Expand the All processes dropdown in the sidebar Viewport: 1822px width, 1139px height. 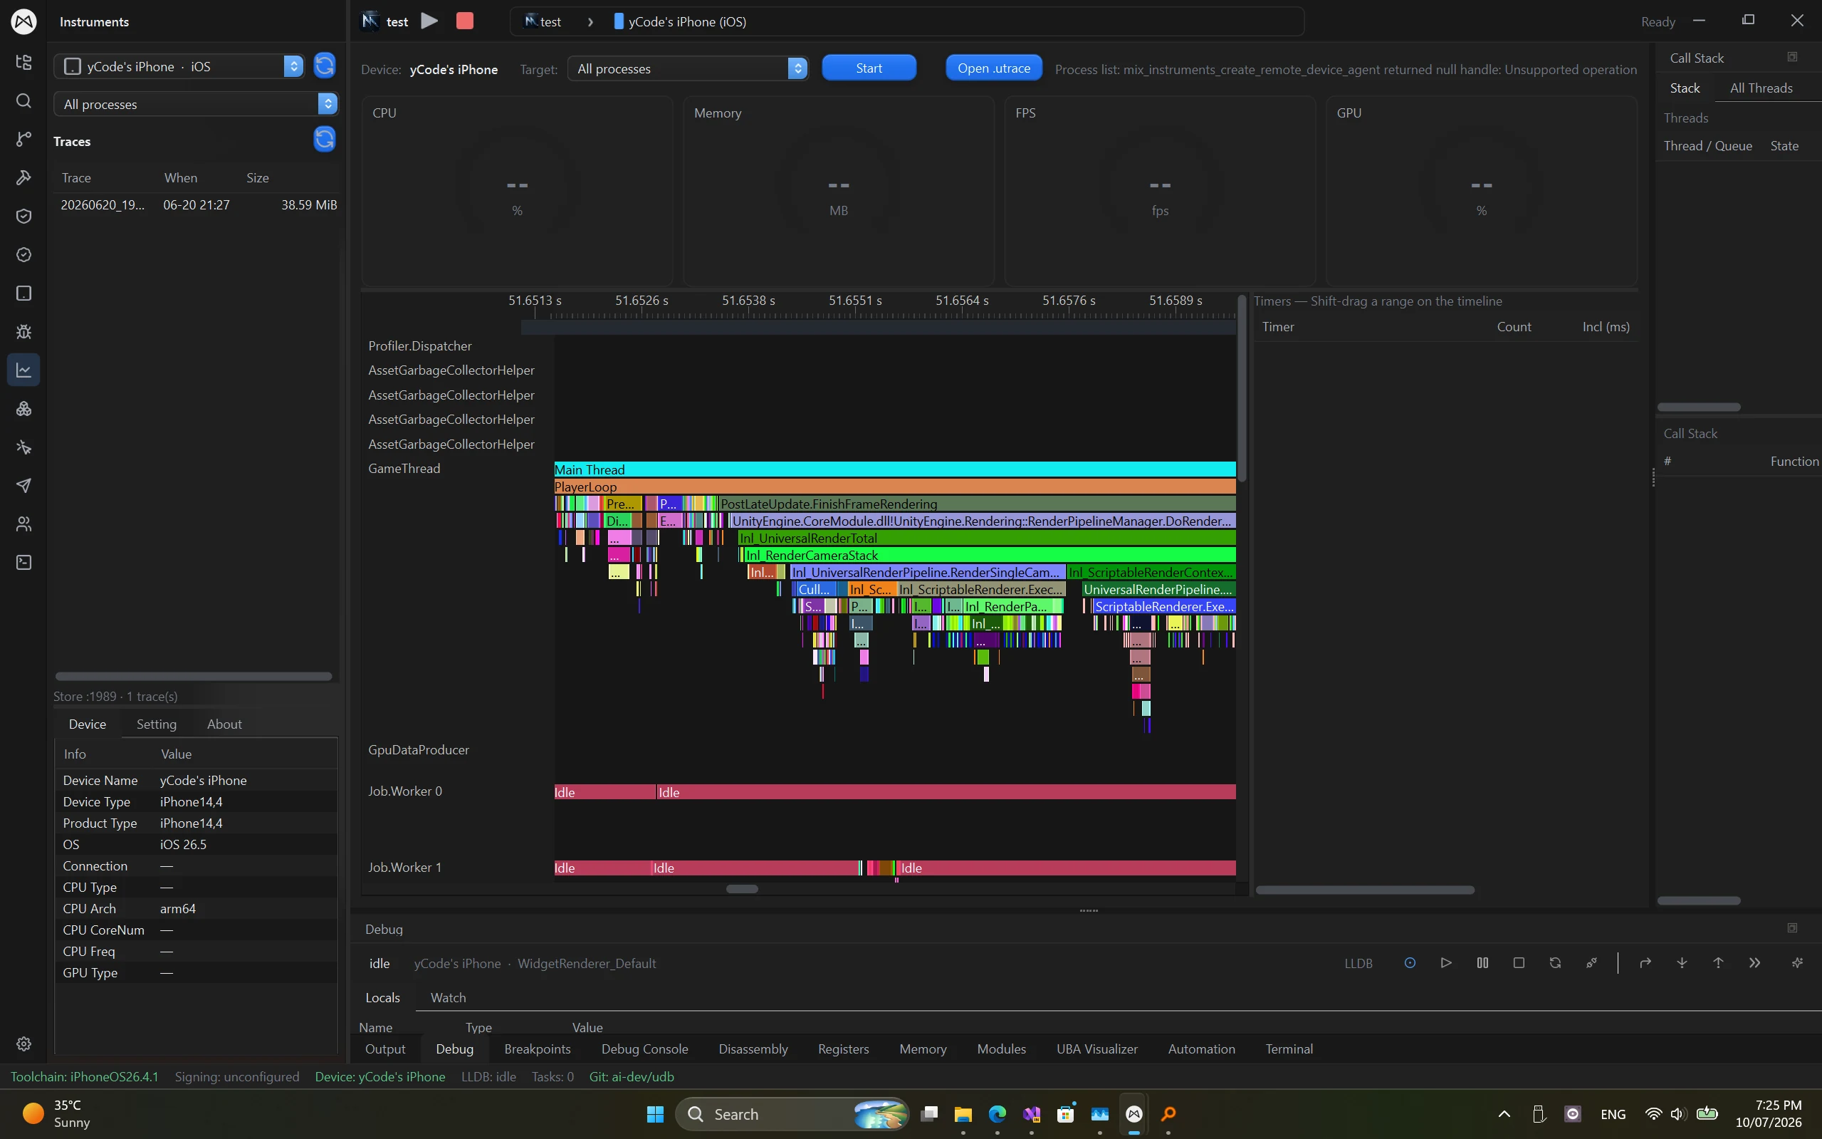coord(196,104)
